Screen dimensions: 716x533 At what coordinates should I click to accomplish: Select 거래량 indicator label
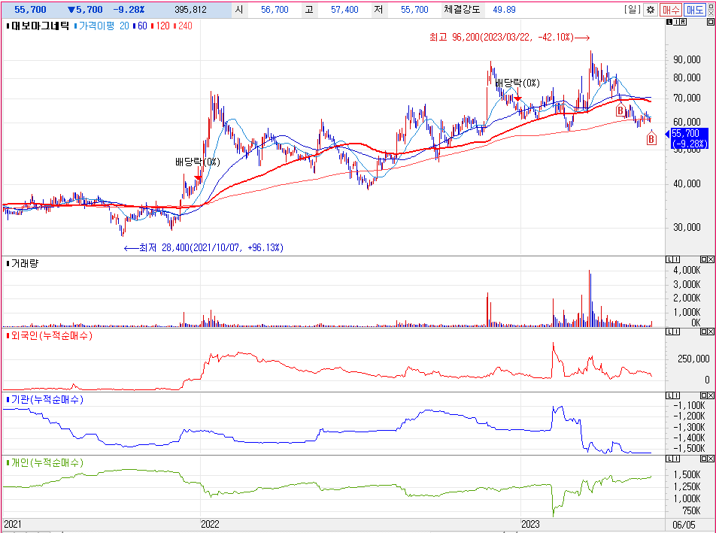25,263
